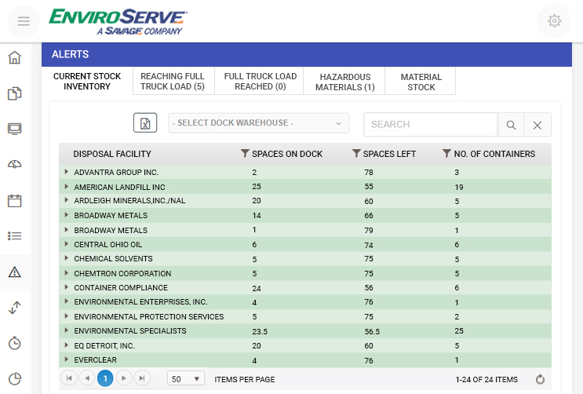Open items per page dropdown
This screenshot has width=583, height=394.
[185, 379]
